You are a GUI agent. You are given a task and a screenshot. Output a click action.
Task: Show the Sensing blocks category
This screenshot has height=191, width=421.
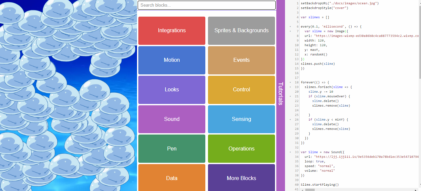[x=241, y=119]
